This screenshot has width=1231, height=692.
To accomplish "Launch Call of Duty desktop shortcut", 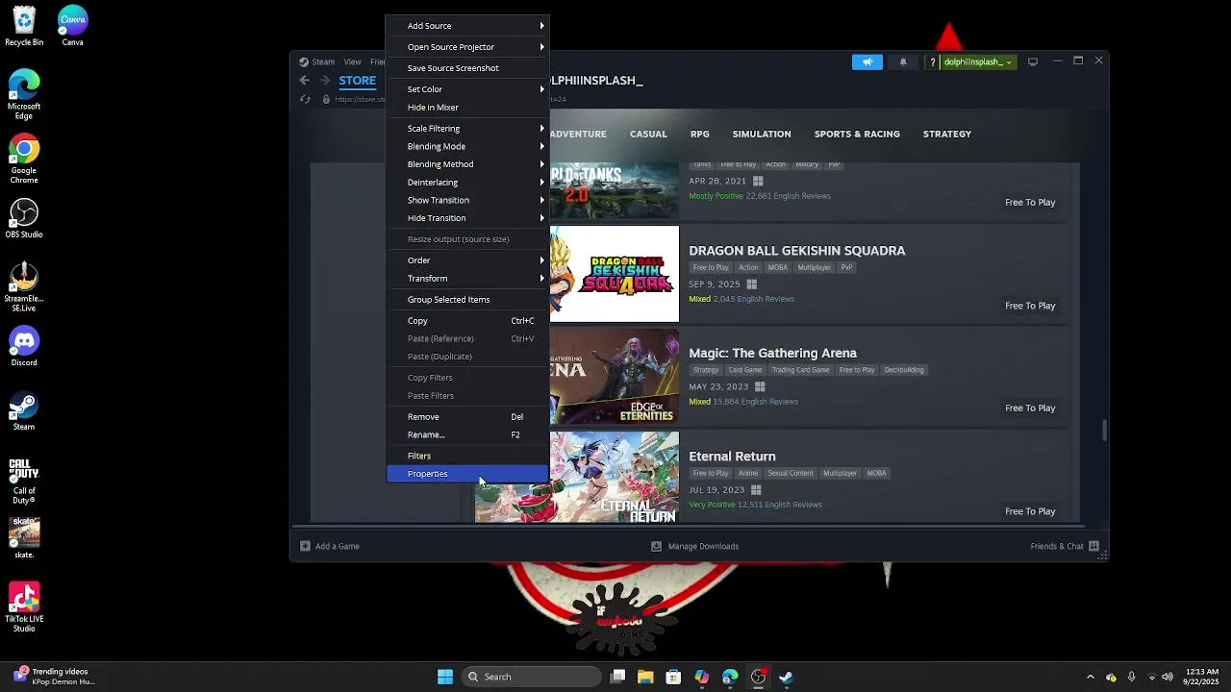I will point(24,481).
